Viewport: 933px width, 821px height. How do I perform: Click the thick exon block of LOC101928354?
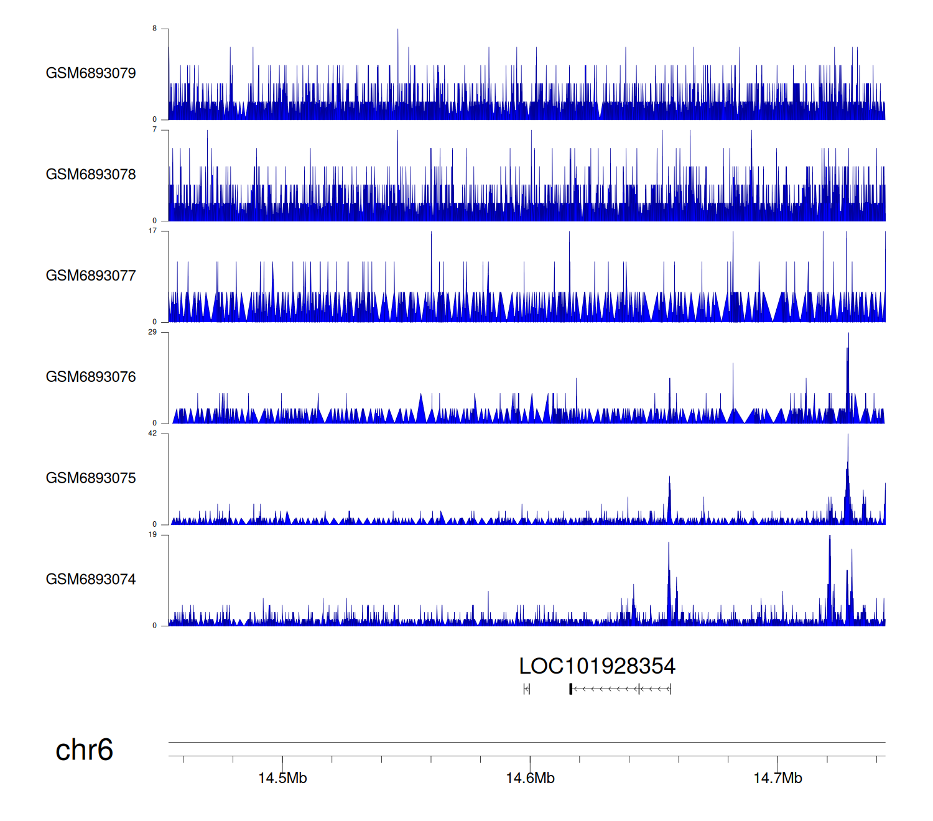(570, 689)
